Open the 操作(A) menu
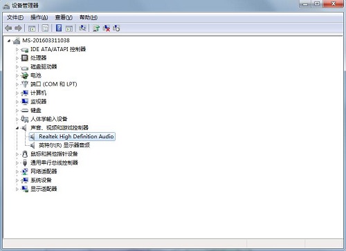 (39, 17)
